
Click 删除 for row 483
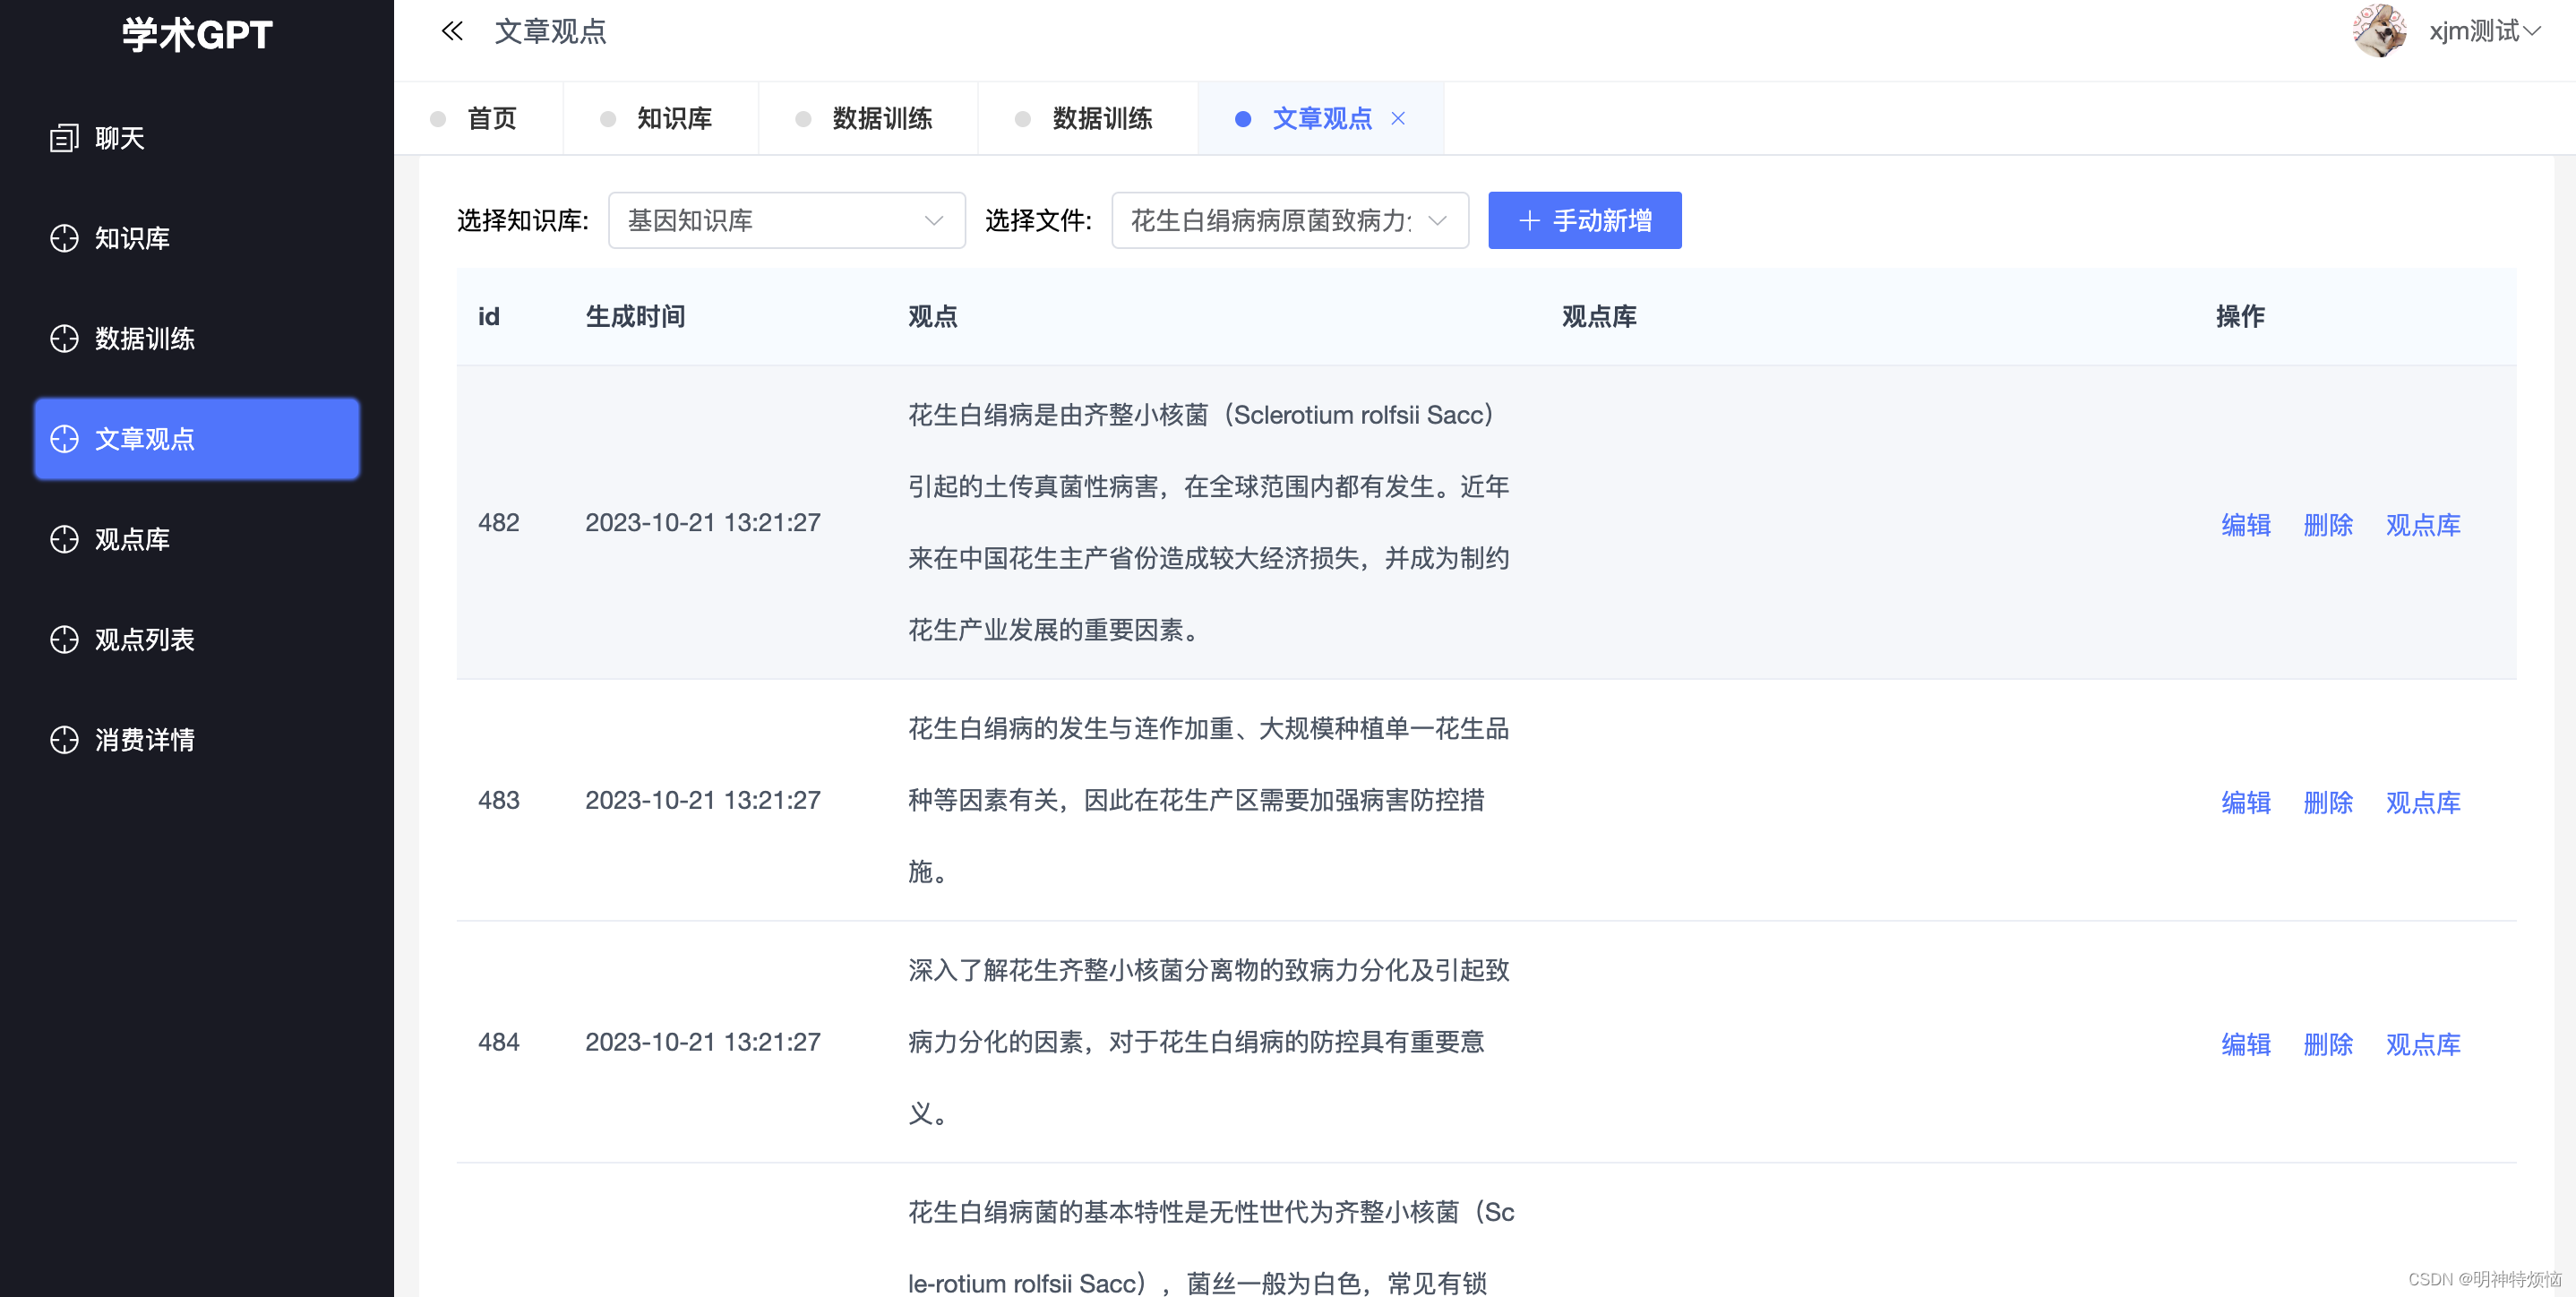2327,802
